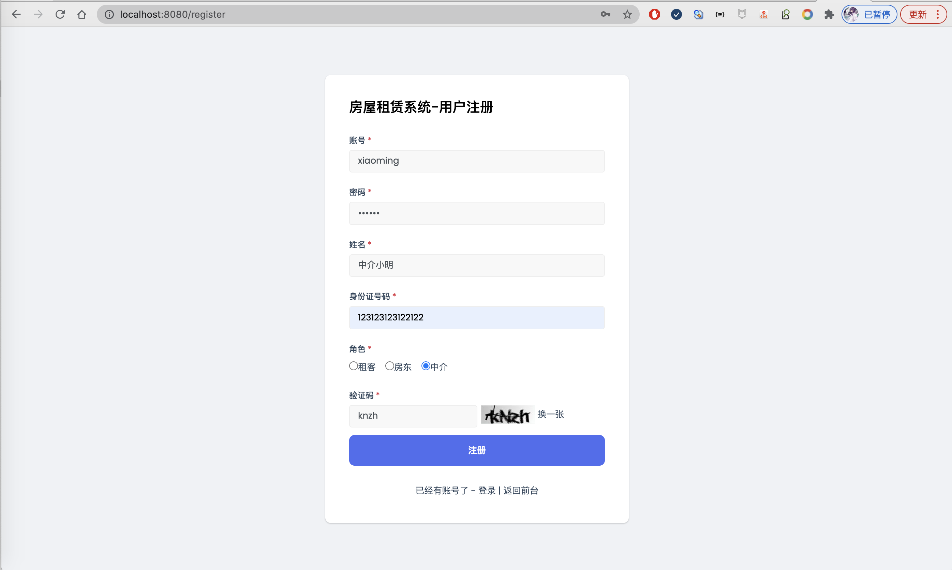
Task: Click the home icon in toolbar
Action: pyautogui.click(x=81, y=15)
